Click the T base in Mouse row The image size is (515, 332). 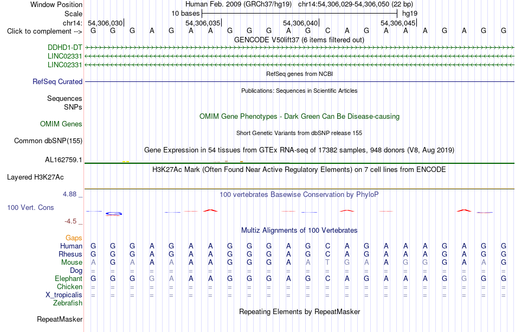327,263
